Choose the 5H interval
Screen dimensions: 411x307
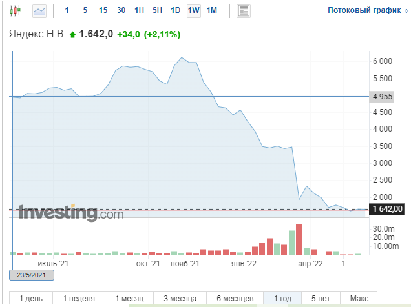coord(157,10)
